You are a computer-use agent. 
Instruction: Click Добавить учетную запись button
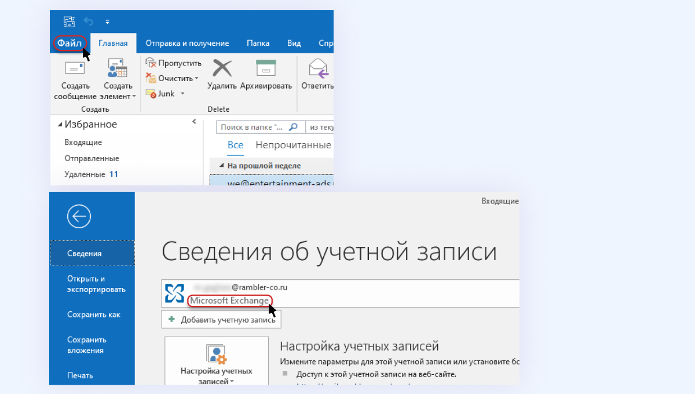[x=221, y=319]
